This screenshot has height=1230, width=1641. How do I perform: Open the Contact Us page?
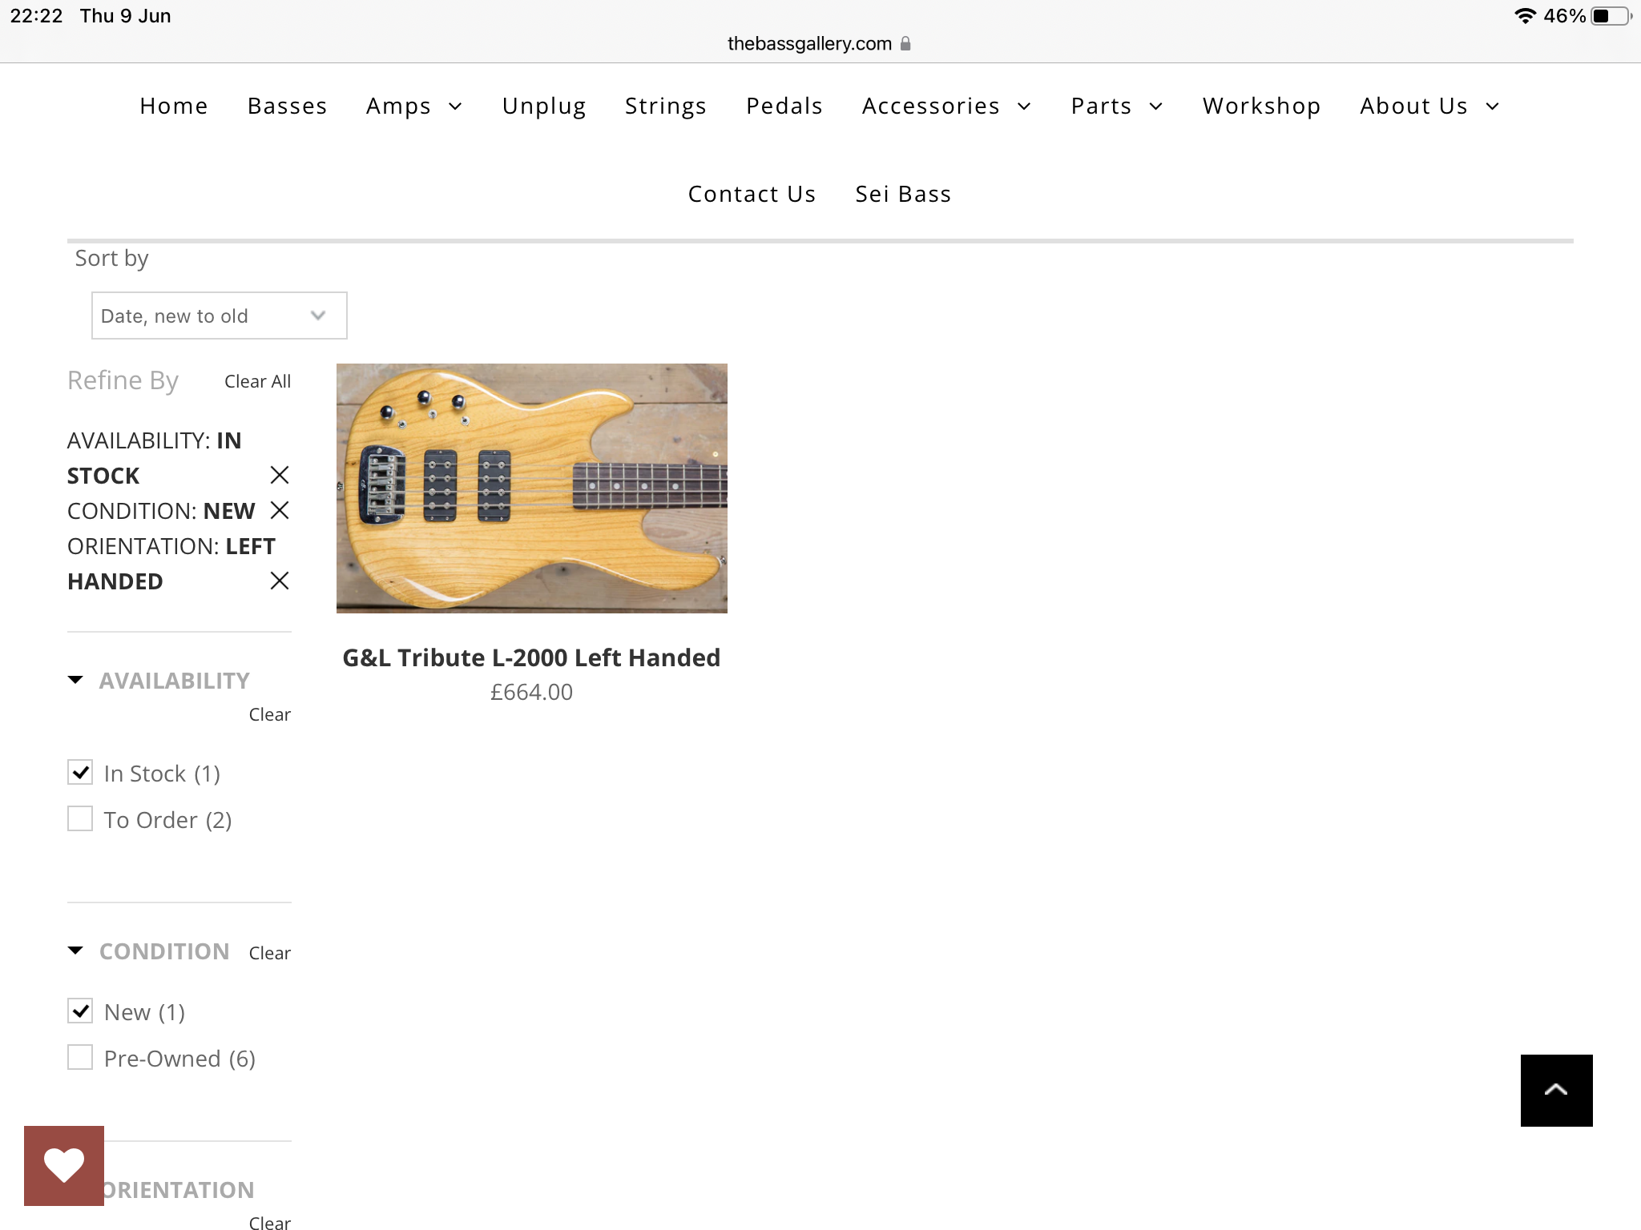752,194
